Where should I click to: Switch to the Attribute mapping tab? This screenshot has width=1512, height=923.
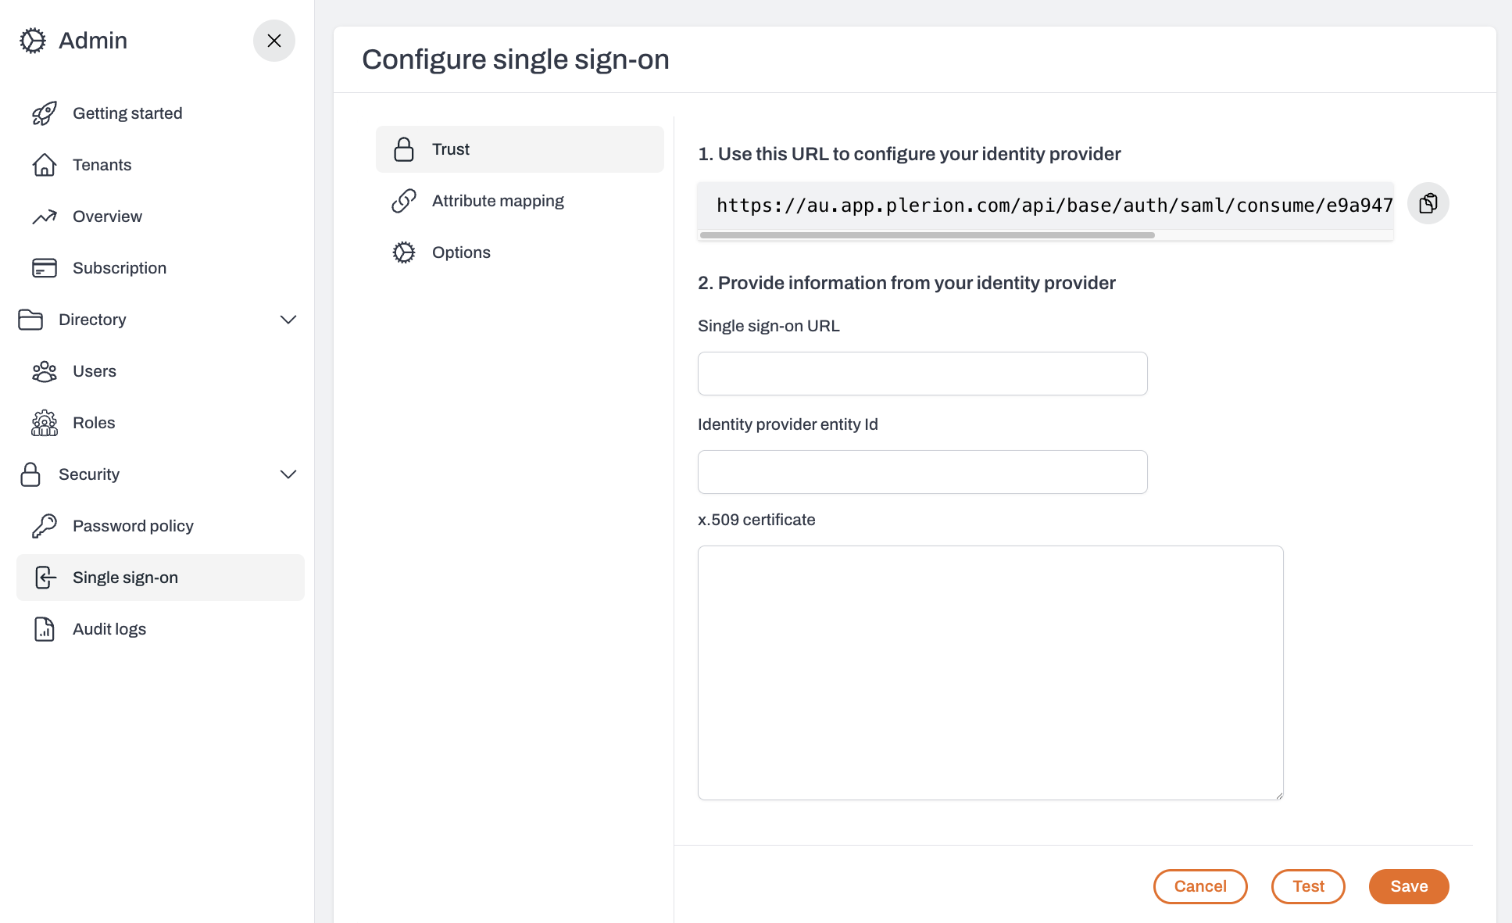[x=498, y=201]
